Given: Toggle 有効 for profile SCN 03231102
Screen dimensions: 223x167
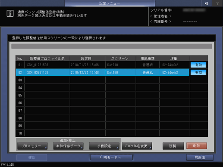Looking at the screenshot, I should 198,72.
